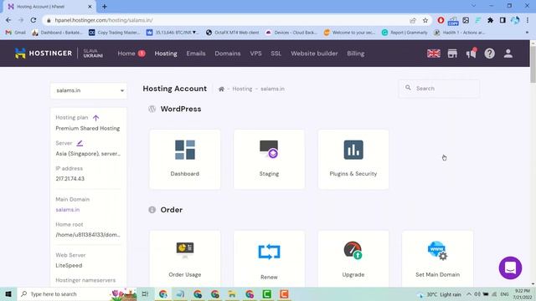
Task: Click the LiteSpeed web server value
Action: click(x=69, y=265)
